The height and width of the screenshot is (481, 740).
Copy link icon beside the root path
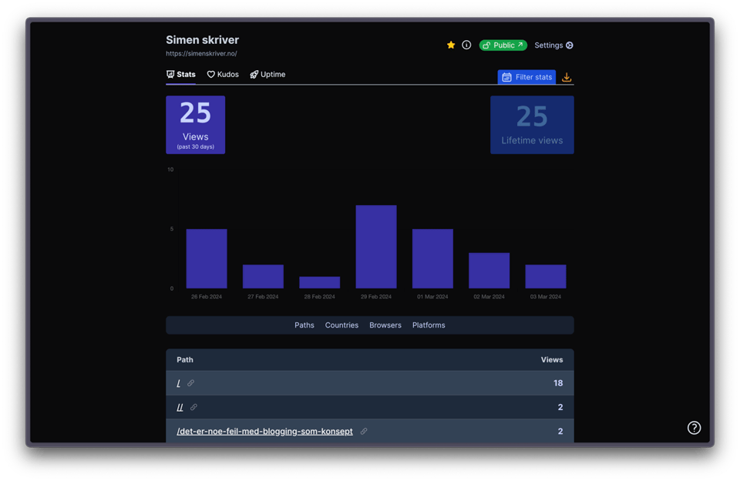pyautogui.click(x=190, y=383)
